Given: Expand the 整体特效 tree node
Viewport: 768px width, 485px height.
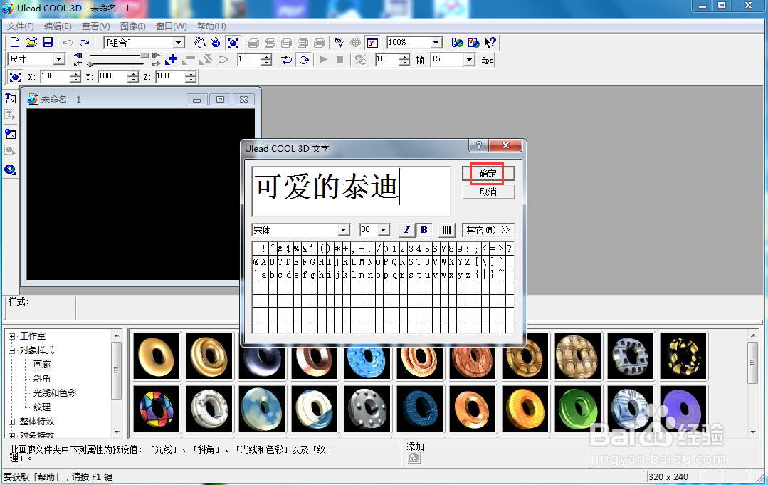Looking at the screenshot, I should [x=12, y=422].
